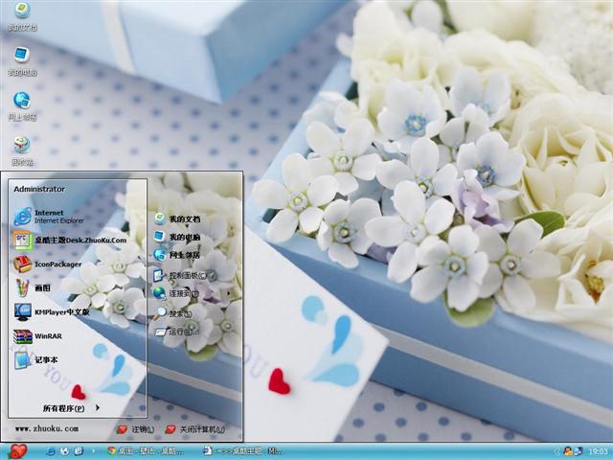
Task: Switch to the Chrome window taskbar button
Action: [x=147, y=451]
